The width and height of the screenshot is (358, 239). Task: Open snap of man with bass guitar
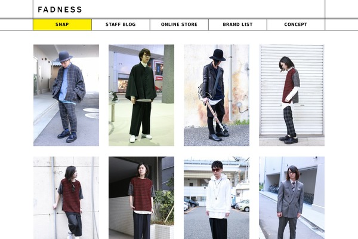(217, 95)
